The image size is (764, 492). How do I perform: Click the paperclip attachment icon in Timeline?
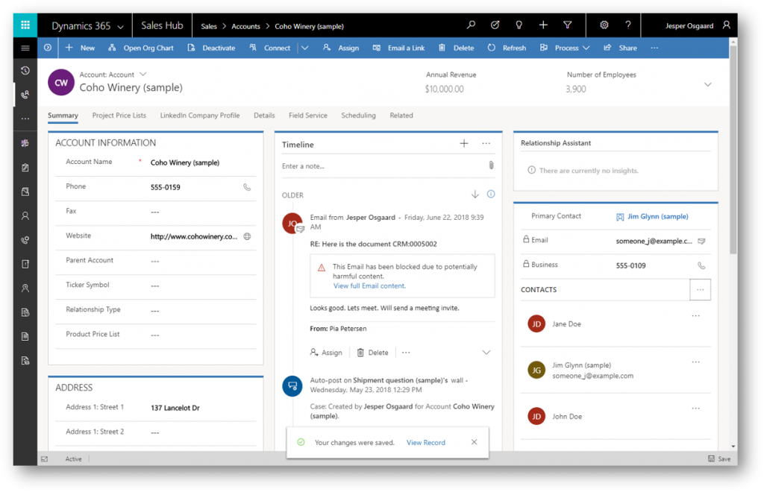click(491, 165)
